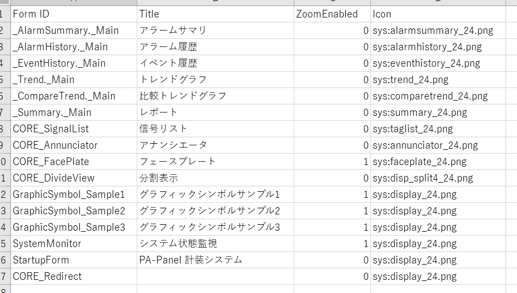Image resolution: width=517 pixels, height=293 pixels.
Task: Click the row 7 header number
Action: 3,113
